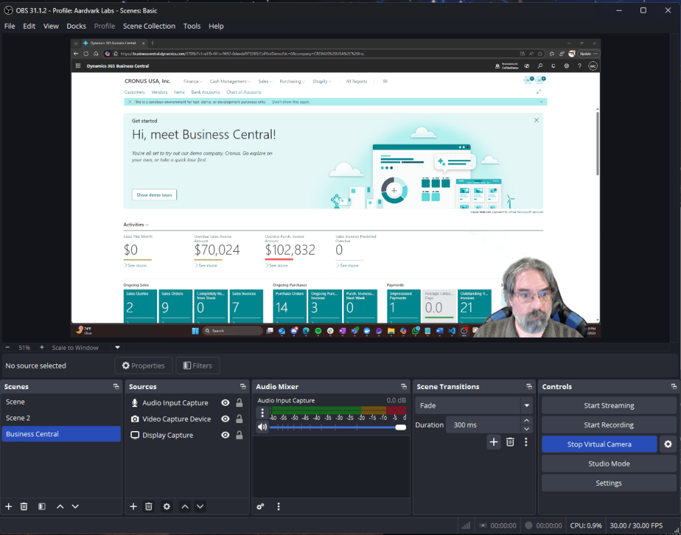Expand the preview scaling dropdown

[118, 347]
